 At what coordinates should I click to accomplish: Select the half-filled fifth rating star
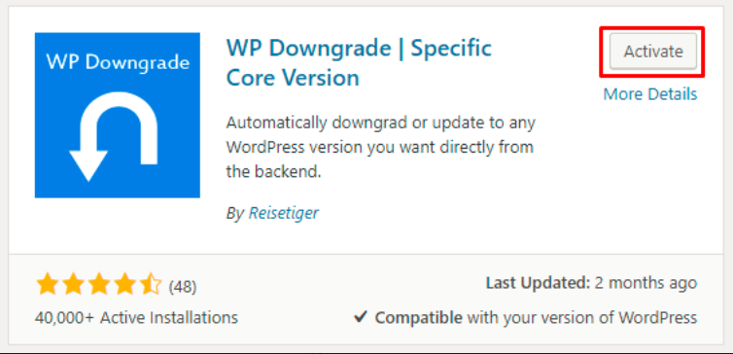(x=151, y=285)
